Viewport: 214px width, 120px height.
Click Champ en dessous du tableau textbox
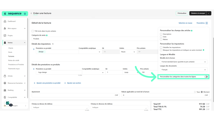[x=119, y=108]
